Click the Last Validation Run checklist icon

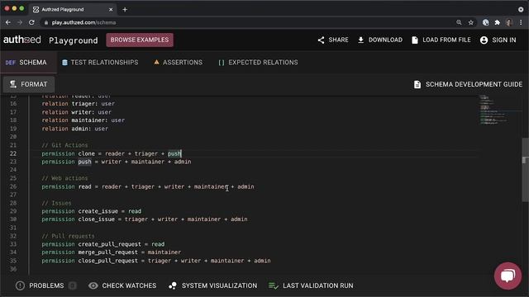pyautogui.click(x=274, y=285)
